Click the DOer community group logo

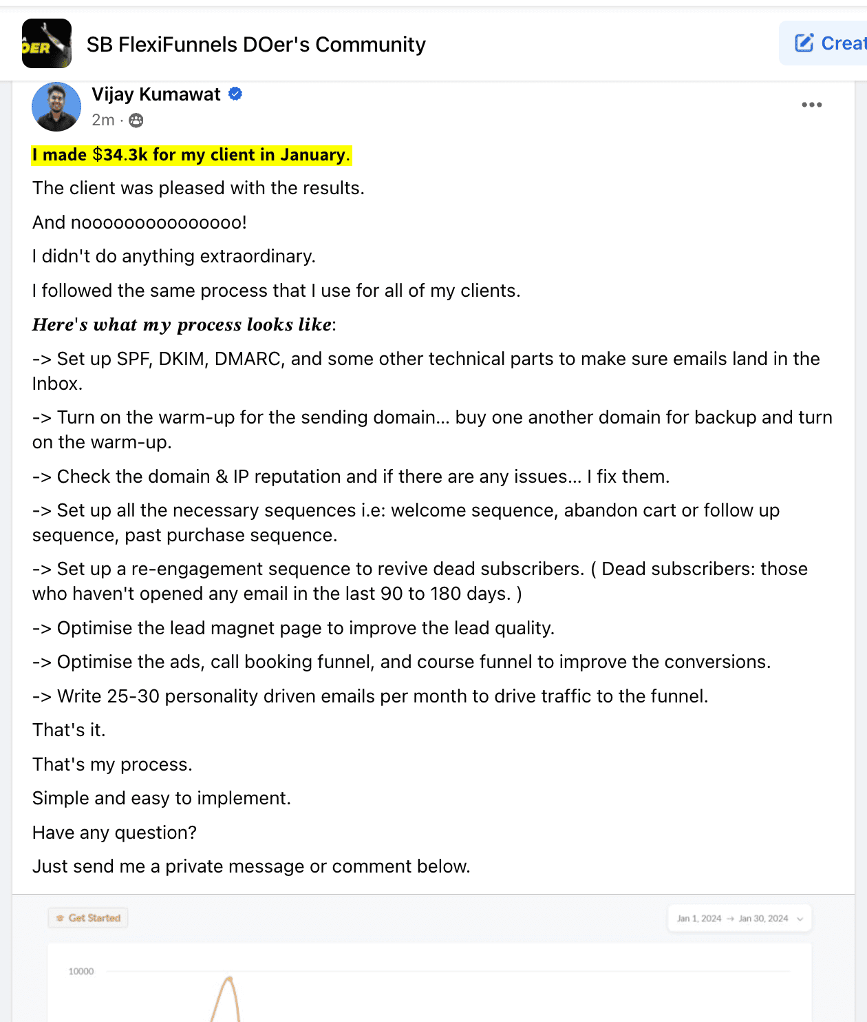click(x=47, y=43)
